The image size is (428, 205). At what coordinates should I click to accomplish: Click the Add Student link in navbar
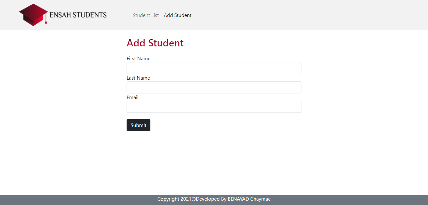[177, 15]
